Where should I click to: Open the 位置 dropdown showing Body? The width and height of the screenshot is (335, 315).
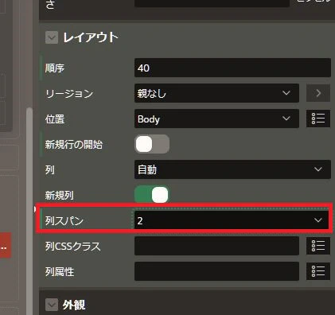tap(216, 119)
